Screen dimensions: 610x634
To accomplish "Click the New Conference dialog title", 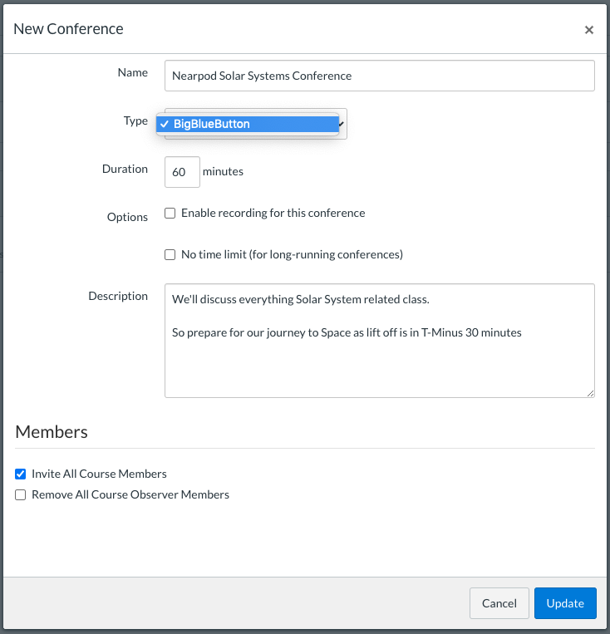I will pyautogui.click(x=68, y=29).
